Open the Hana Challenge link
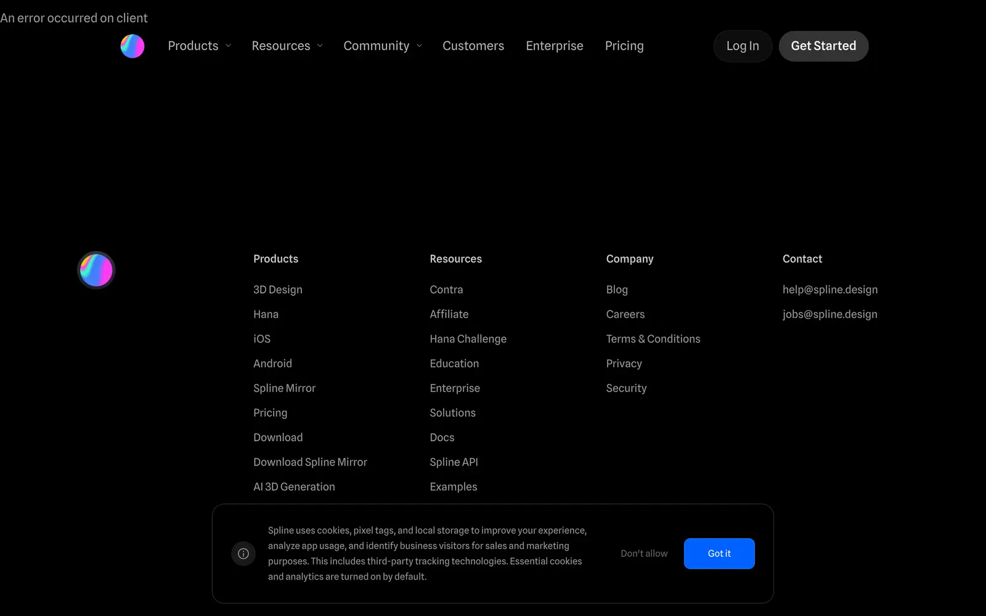The image size is (986, 616). pyautogui.click(x=468, y=339)
